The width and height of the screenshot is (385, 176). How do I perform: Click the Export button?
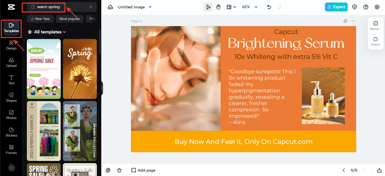[x=336, y=7]
